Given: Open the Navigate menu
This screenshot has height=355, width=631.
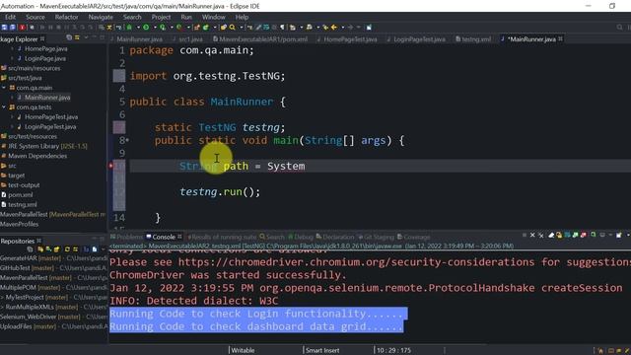Looking at the screenshot, I should pyautogui.click(x=101, y=17).
